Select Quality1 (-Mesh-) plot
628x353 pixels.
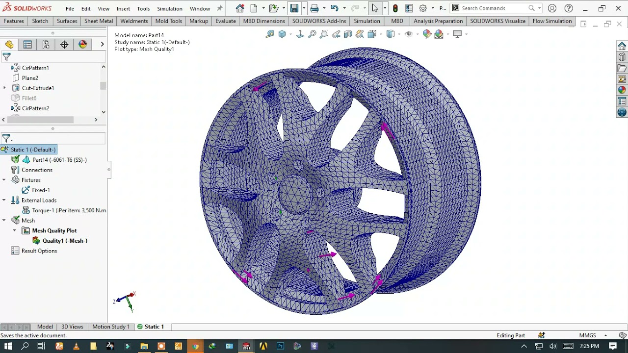coord(59,241)
